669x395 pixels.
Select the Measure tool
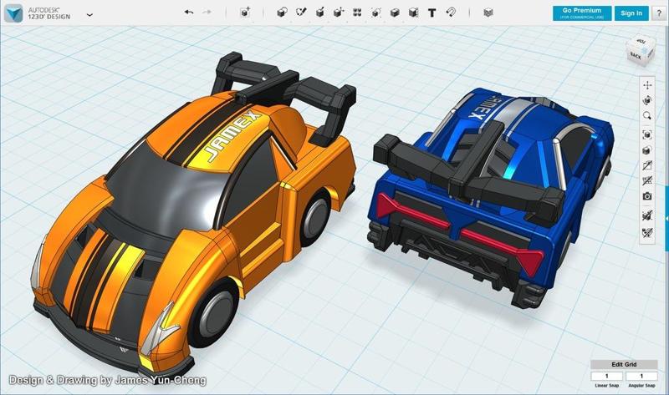[413, 13]
